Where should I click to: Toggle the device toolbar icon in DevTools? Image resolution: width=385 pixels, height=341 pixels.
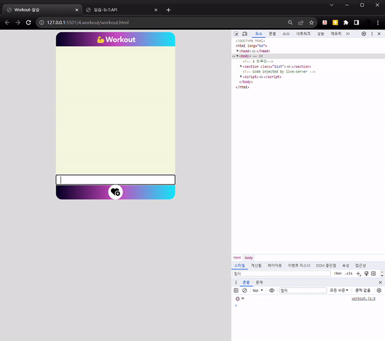245,34
